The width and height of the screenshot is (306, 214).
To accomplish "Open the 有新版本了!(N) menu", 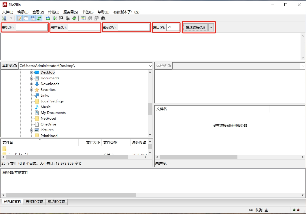I will coord(126,12).
